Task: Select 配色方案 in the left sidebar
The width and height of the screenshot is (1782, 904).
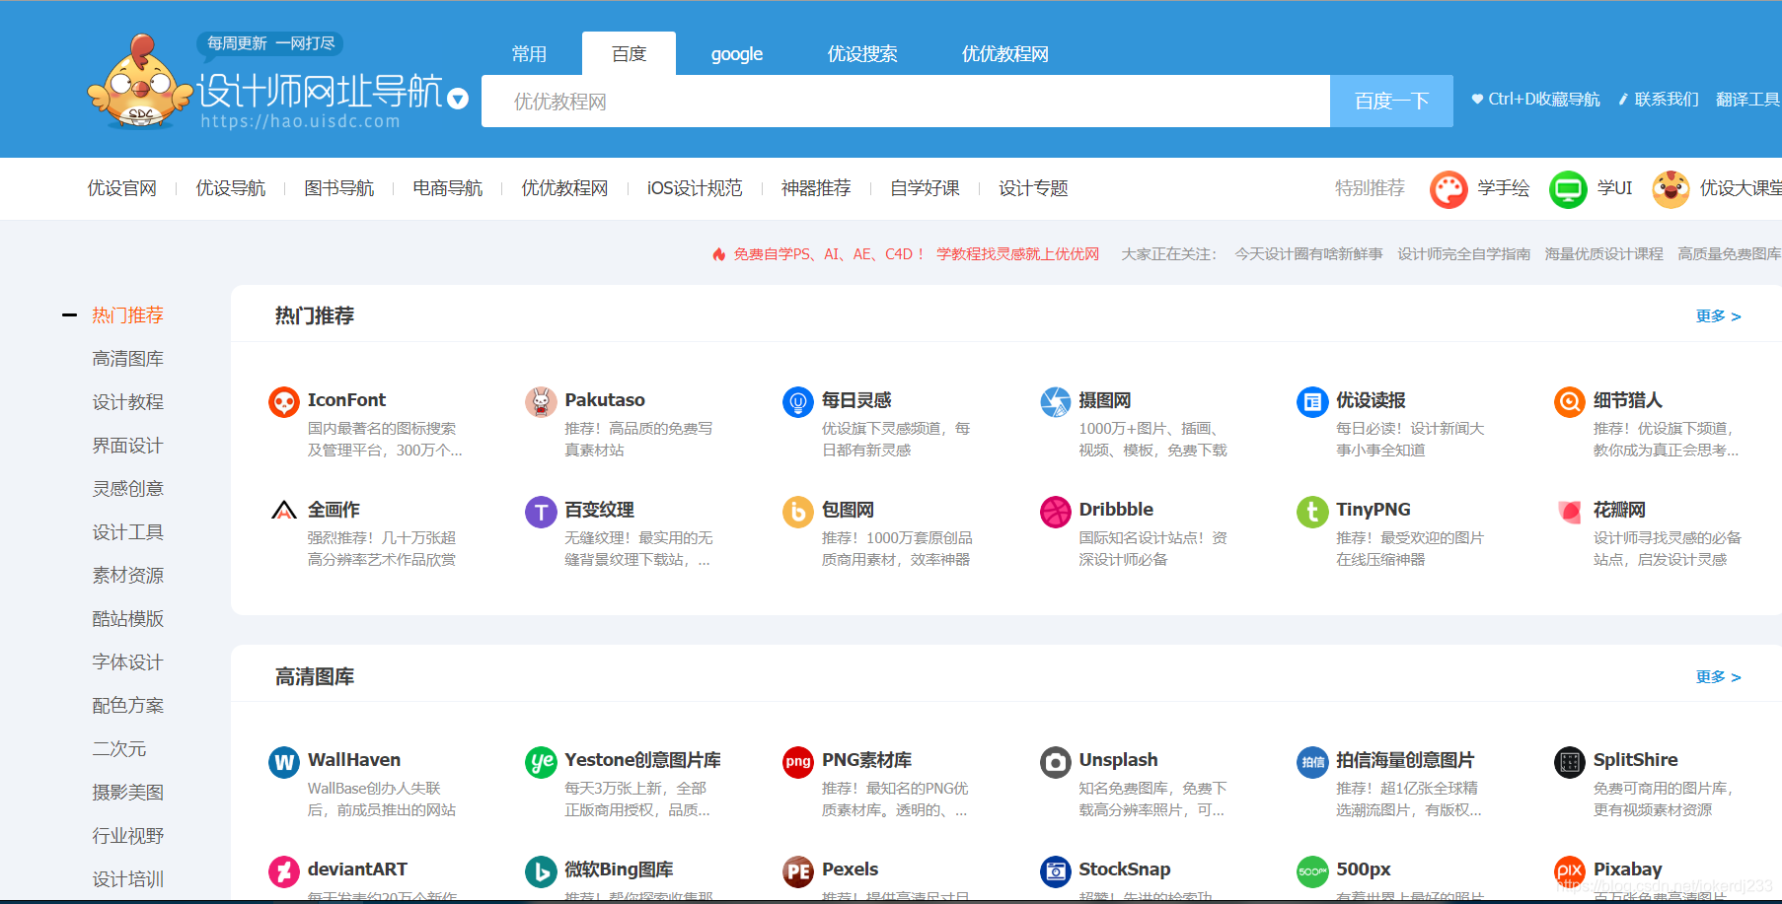Action: (x=127, y=706)
